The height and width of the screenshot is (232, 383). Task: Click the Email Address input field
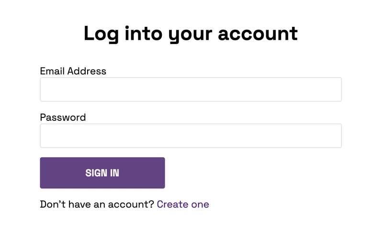191,90
